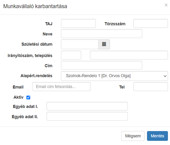Click the Aktív label text
Screen dimensions: 170x145
tap(18, 97)
